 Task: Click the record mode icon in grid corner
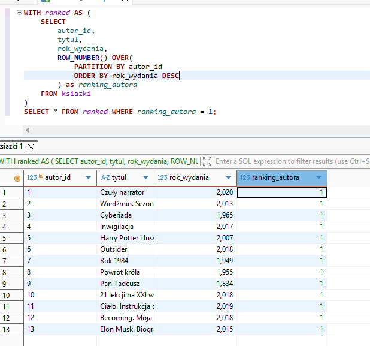(17, 178)
